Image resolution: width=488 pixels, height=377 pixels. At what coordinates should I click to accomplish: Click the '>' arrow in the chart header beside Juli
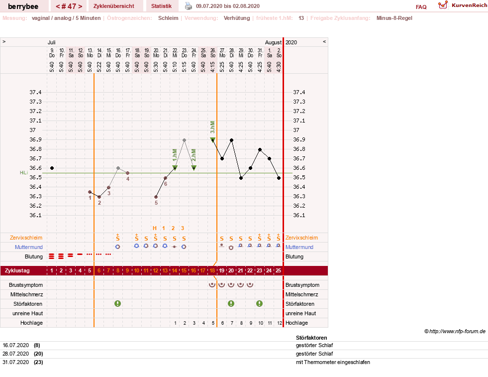coord(4,41)
